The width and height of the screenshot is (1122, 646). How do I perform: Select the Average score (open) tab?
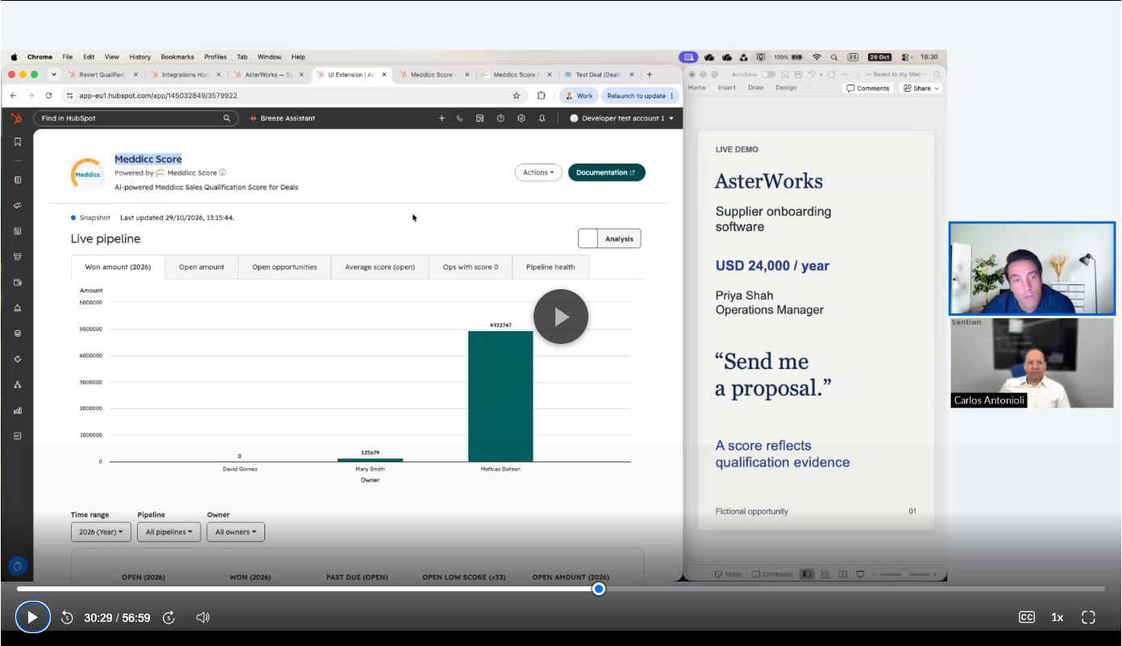click(x=380, y=267)
